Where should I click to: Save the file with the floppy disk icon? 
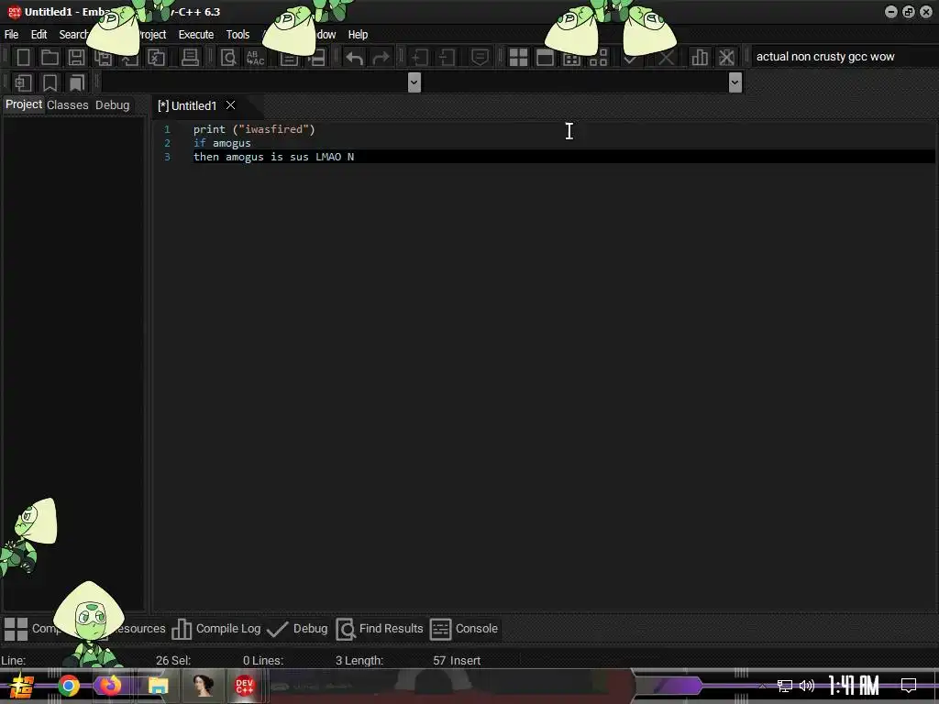[x=76, y=58]
